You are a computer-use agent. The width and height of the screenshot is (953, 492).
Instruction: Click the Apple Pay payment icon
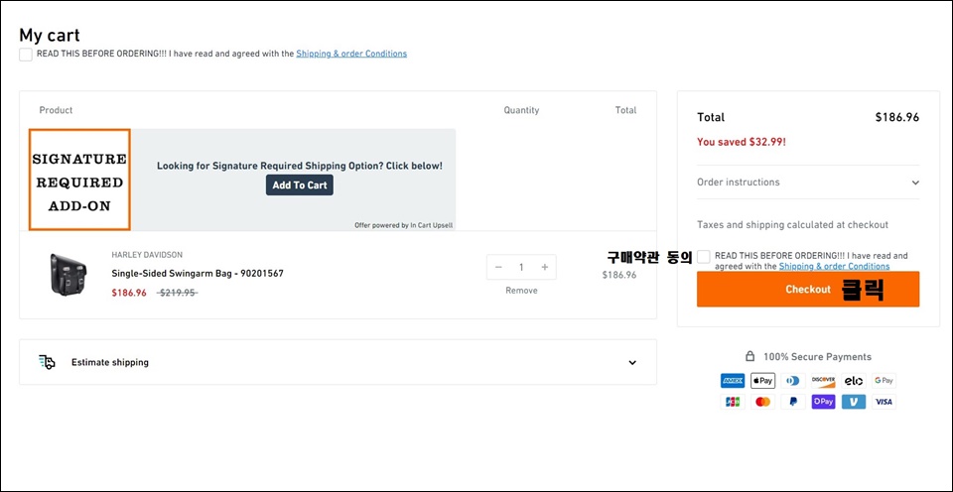(x=762, y=381)
